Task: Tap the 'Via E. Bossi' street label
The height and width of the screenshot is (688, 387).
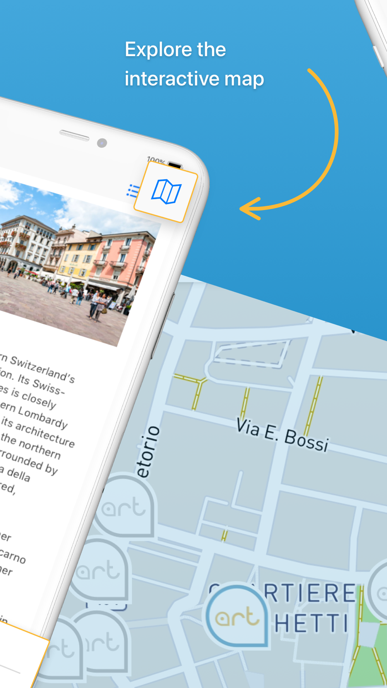Action: pos(283,435)
